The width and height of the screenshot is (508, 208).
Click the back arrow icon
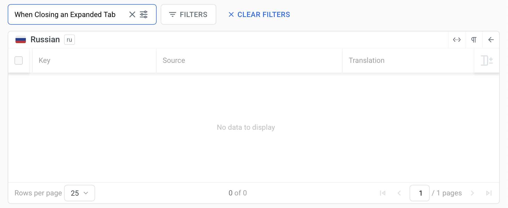pos(491,40)
